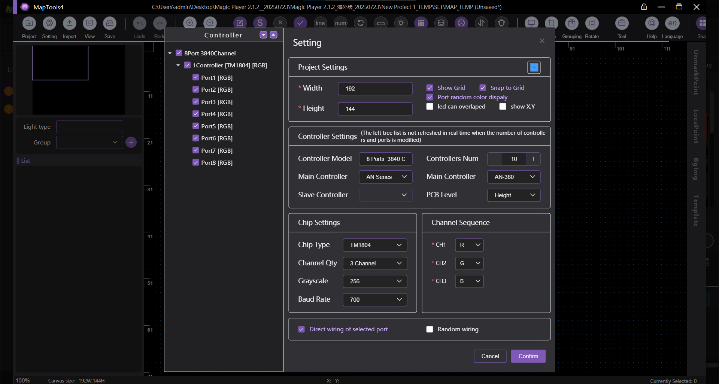Uncheck Direct wiring of selected port
This screenshot has width=719, height=384.
pos(301,329)
